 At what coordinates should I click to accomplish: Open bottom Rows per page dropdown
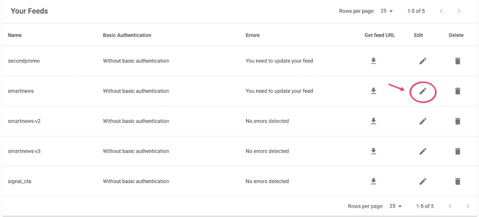(396, 206)
